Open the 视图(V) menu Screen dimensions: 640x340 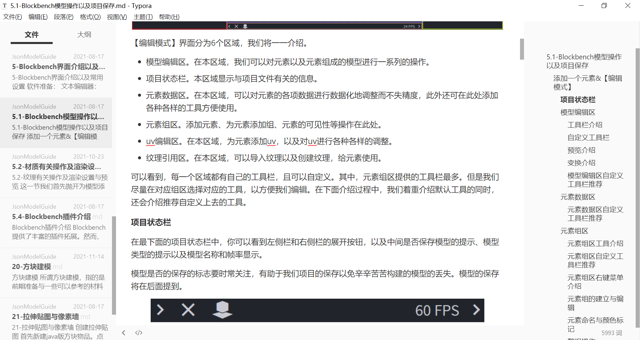click(x=117, y=17)
